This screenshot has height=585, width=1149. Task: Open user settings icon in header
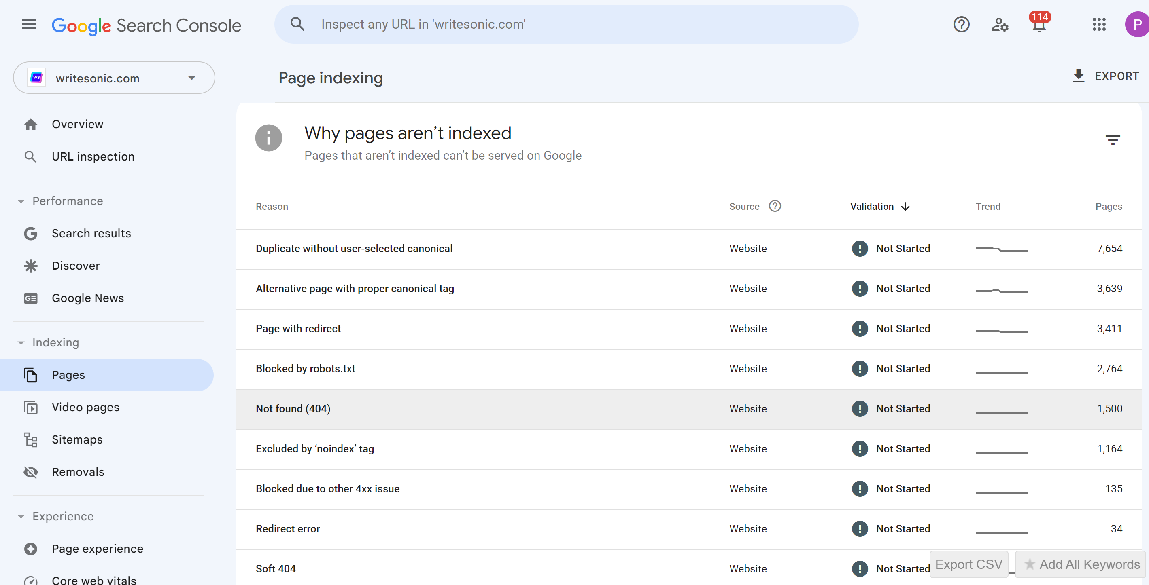[1000, 25]
